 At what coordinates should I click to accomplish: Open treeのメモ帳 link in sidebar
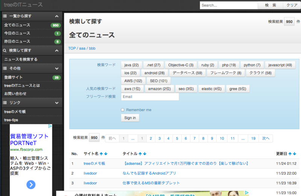[32, 112]
